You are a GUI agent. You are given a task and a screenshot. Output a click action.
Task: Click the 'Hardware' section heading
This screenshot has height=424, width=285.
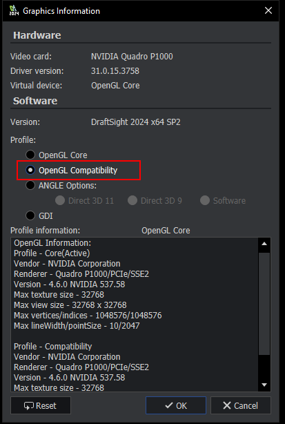(x=37, y=35)
